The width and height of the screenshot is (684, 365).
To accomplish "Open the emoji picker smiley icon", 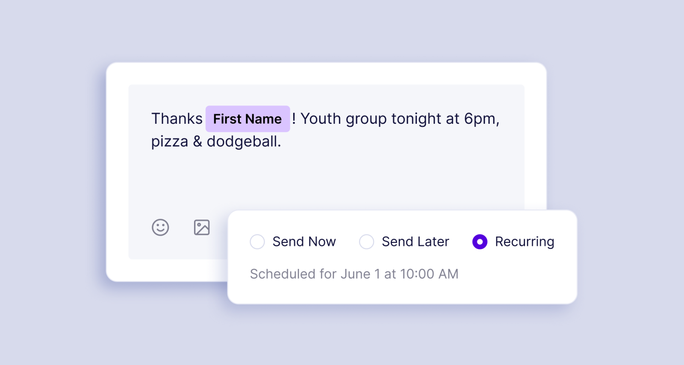I will pos(160,228).
